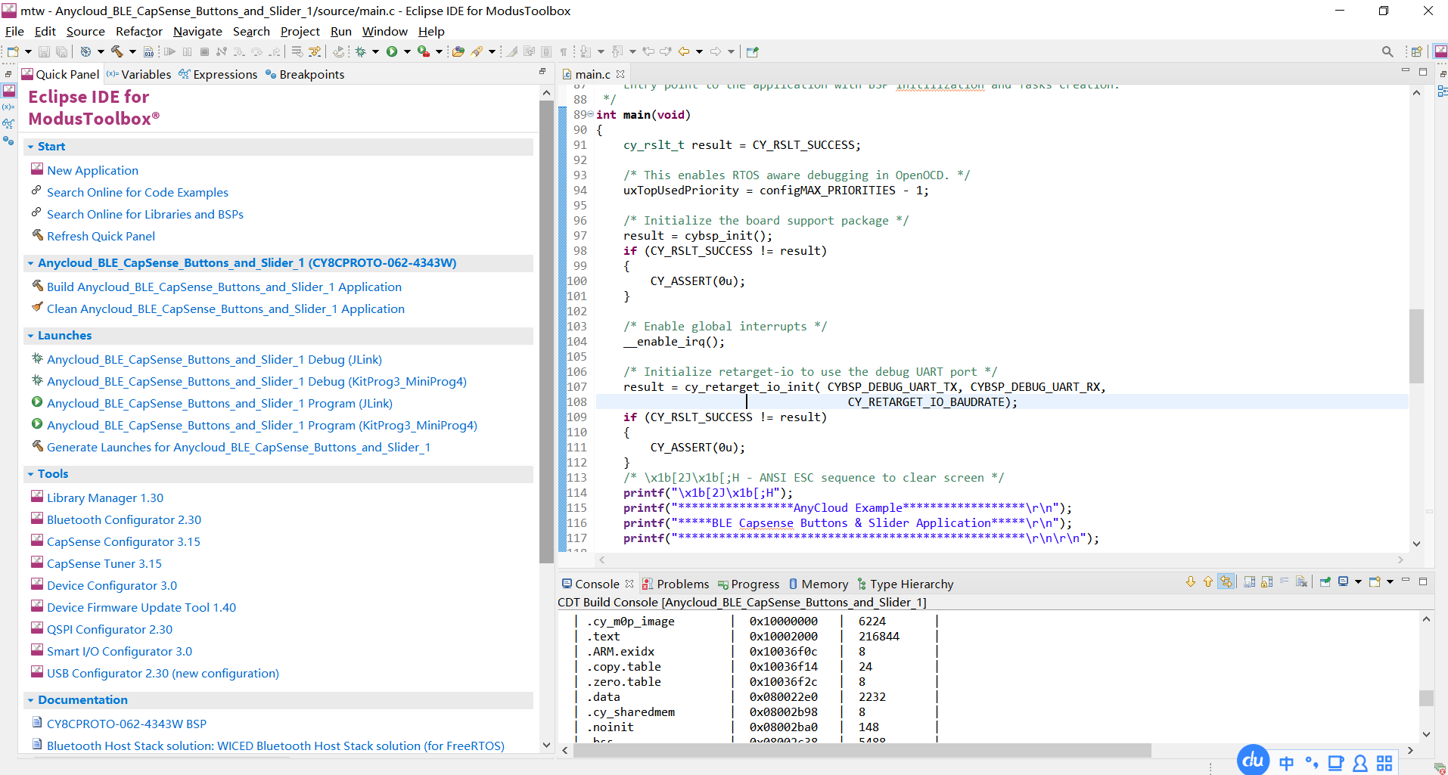The width and height of the screenshot is (1448, 775).
Task: Click the Suspend pause icon in toolbar
Action: tap(187, 51)
